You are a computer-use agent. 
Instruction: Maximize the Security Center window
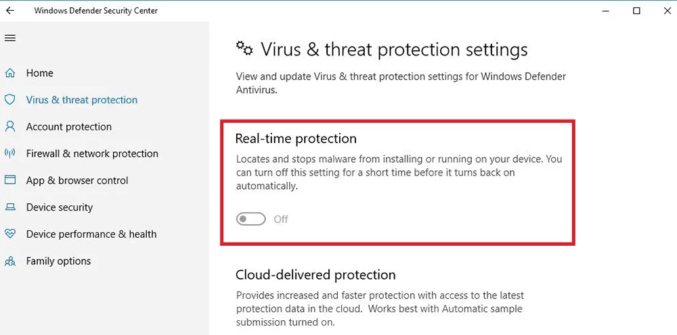click(x=636, y=11)
